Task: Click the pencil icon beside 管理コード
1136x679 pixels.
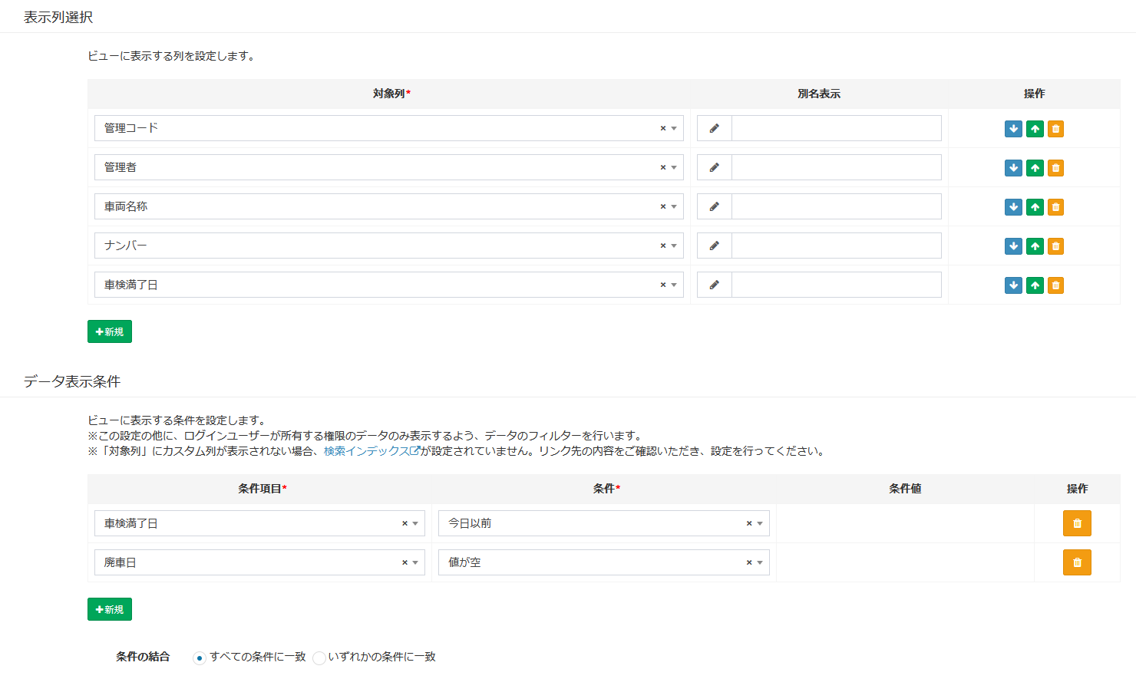Action: (x=715, y=128)
